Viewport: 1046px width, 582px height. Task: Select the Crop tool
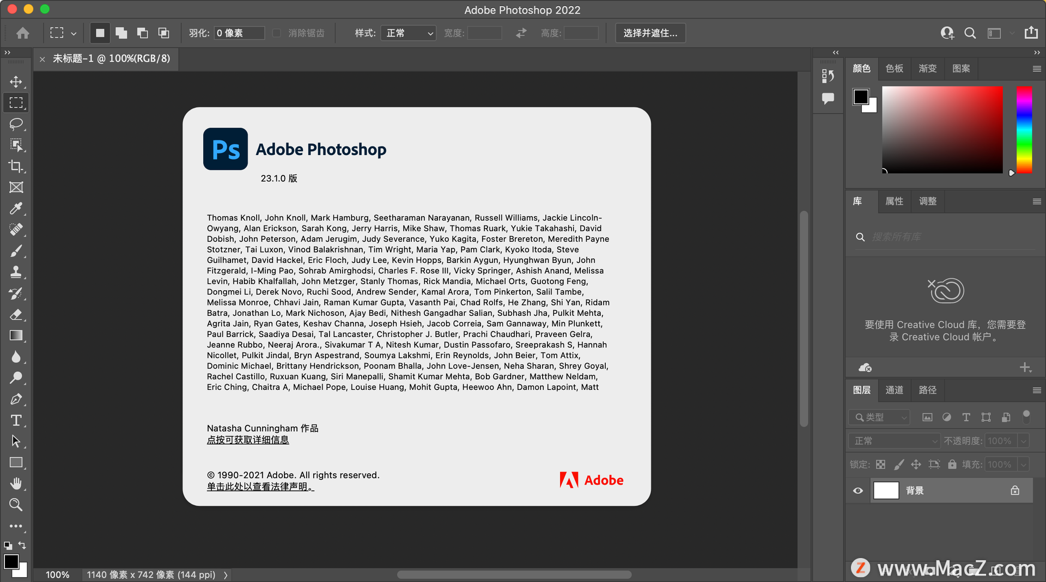coord(16,166)
